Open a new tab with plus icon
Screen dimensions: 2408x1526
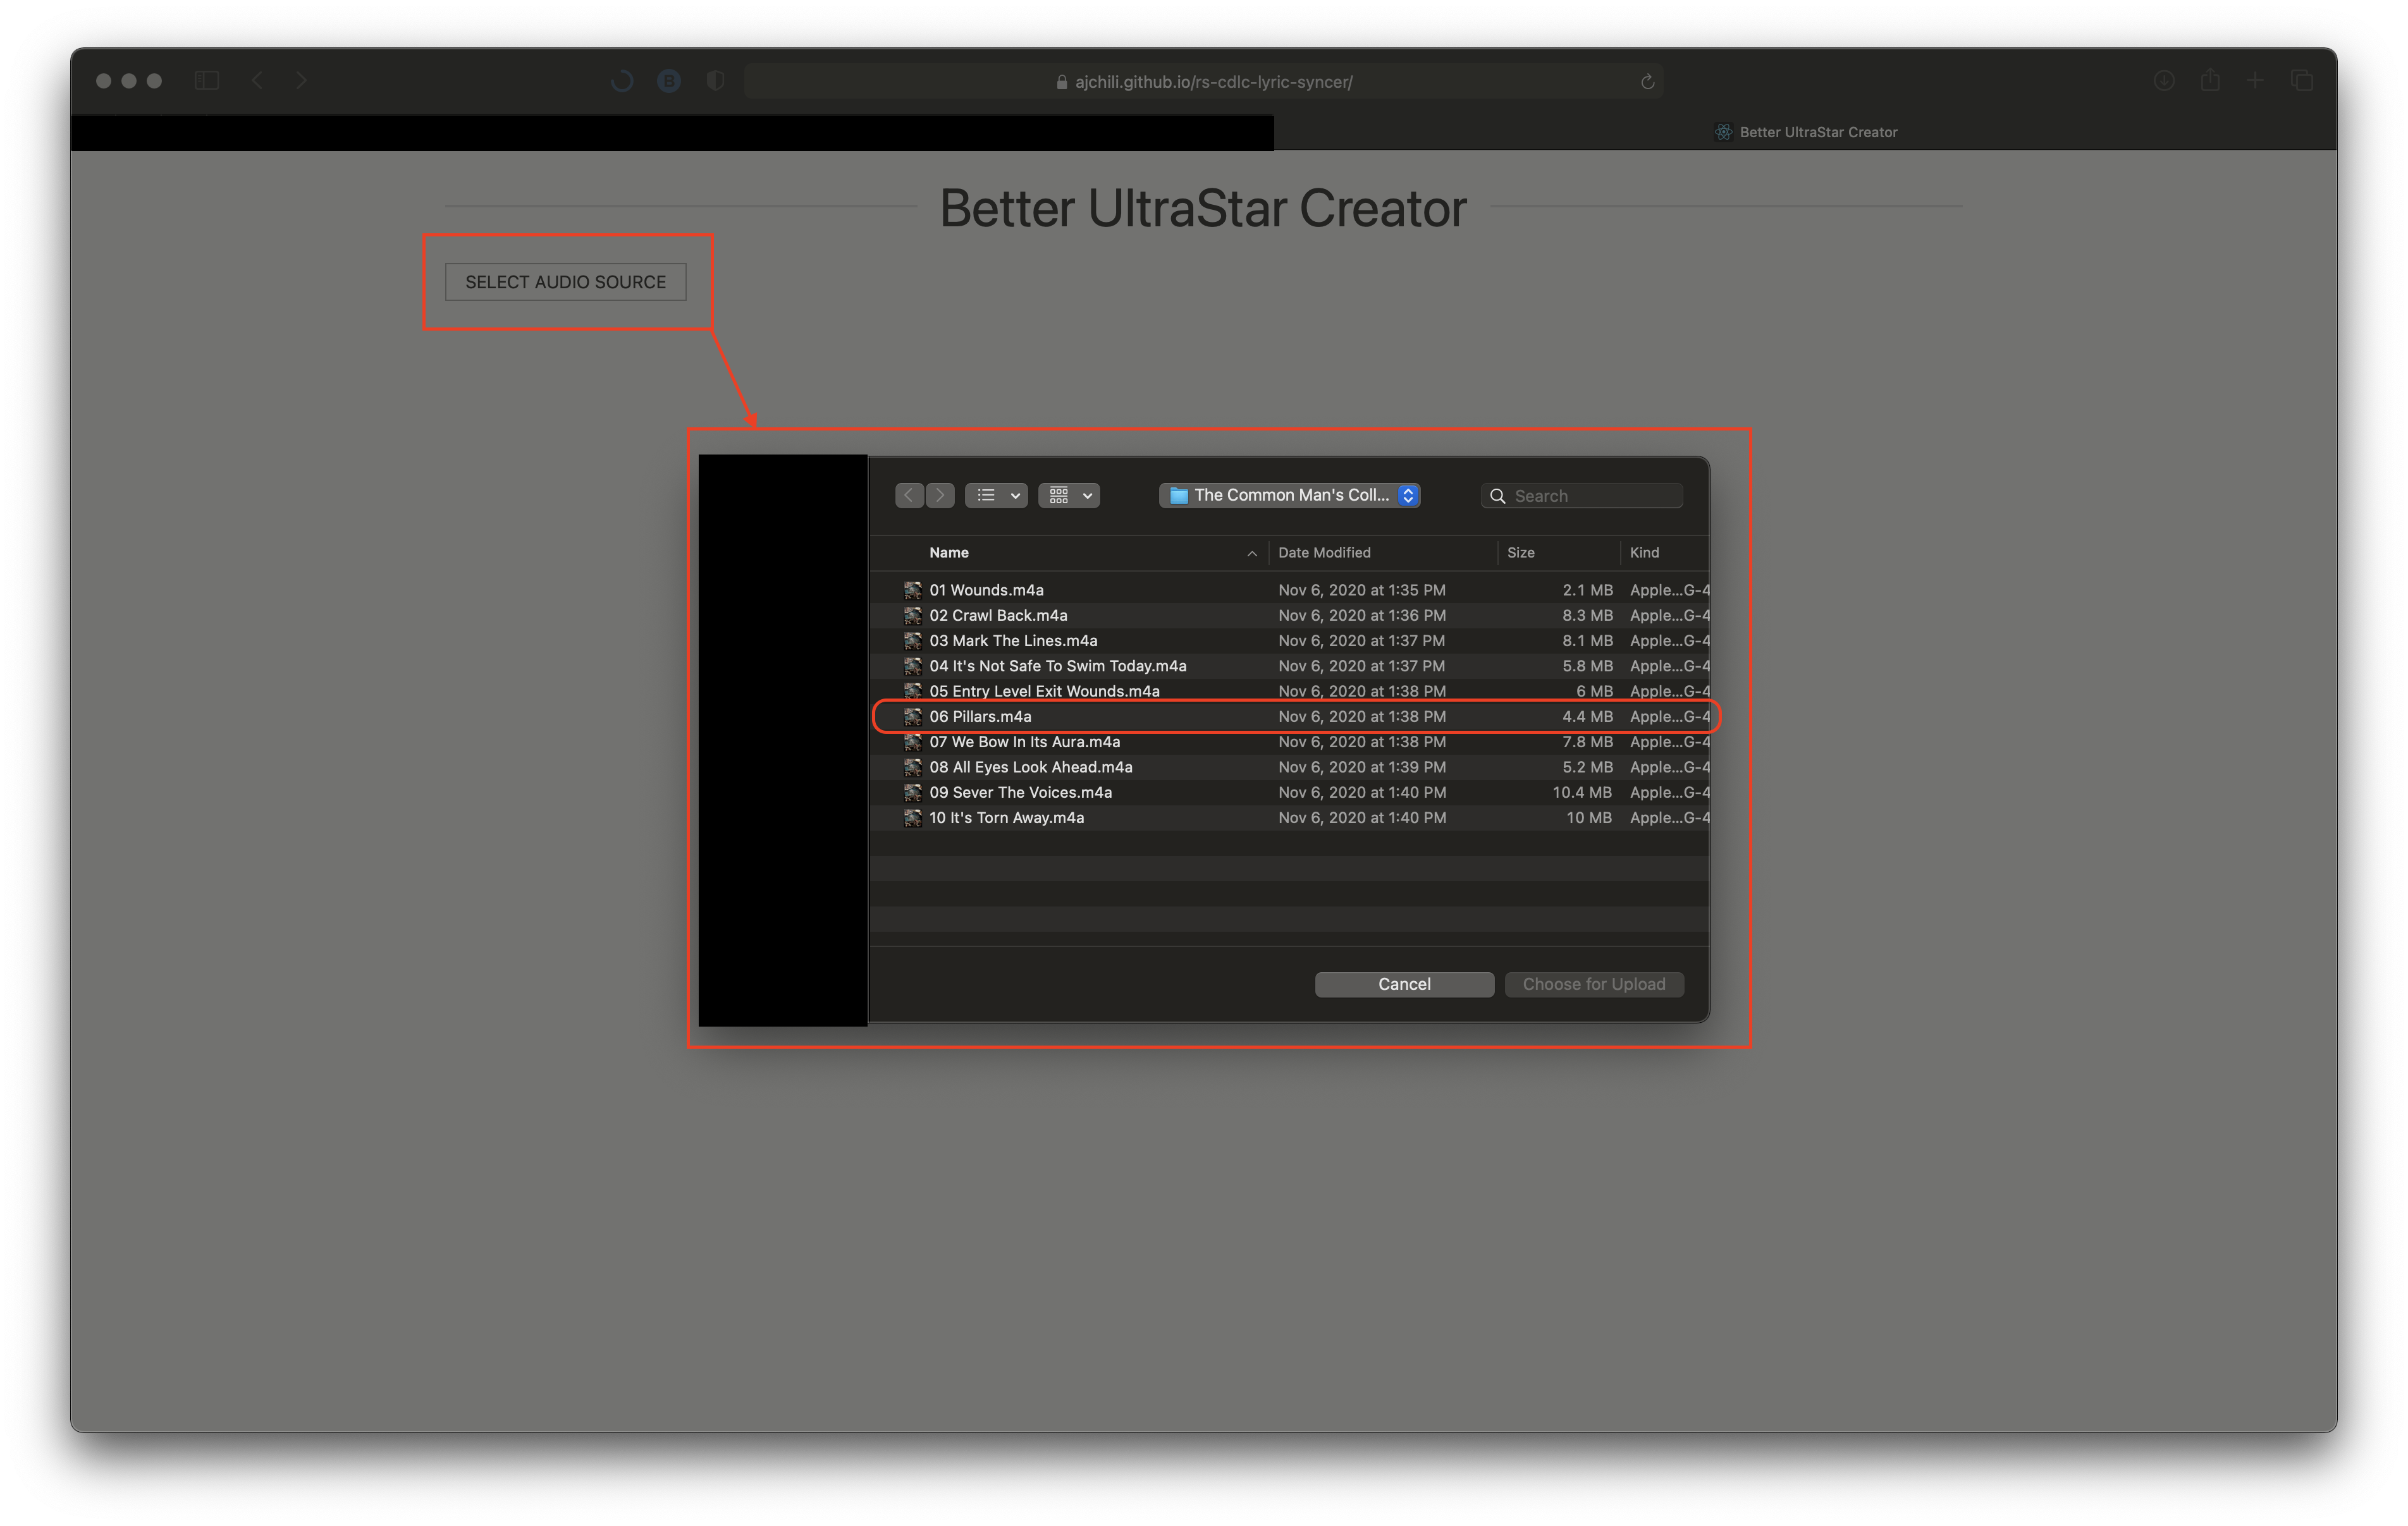pyautogui.click(x=2255, y=81)
